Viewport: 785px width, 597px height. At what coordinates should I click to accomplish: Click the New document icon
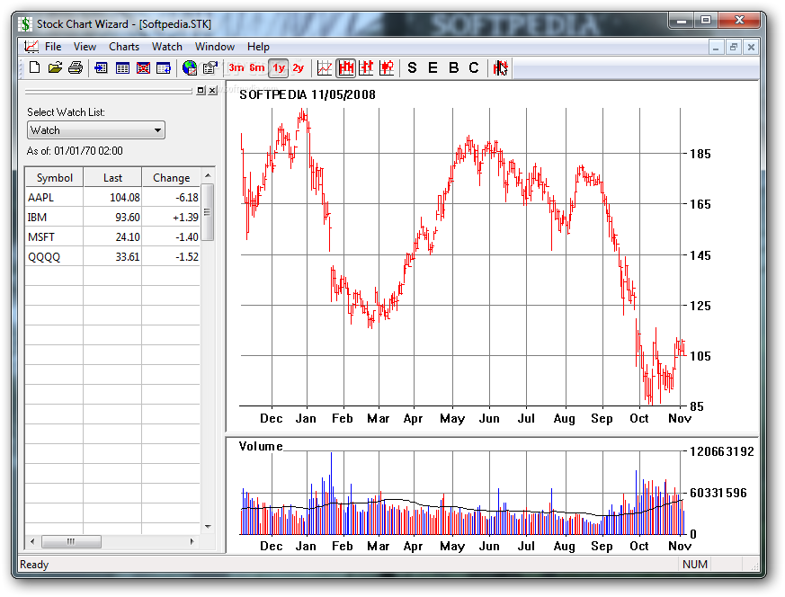[34, 67]
